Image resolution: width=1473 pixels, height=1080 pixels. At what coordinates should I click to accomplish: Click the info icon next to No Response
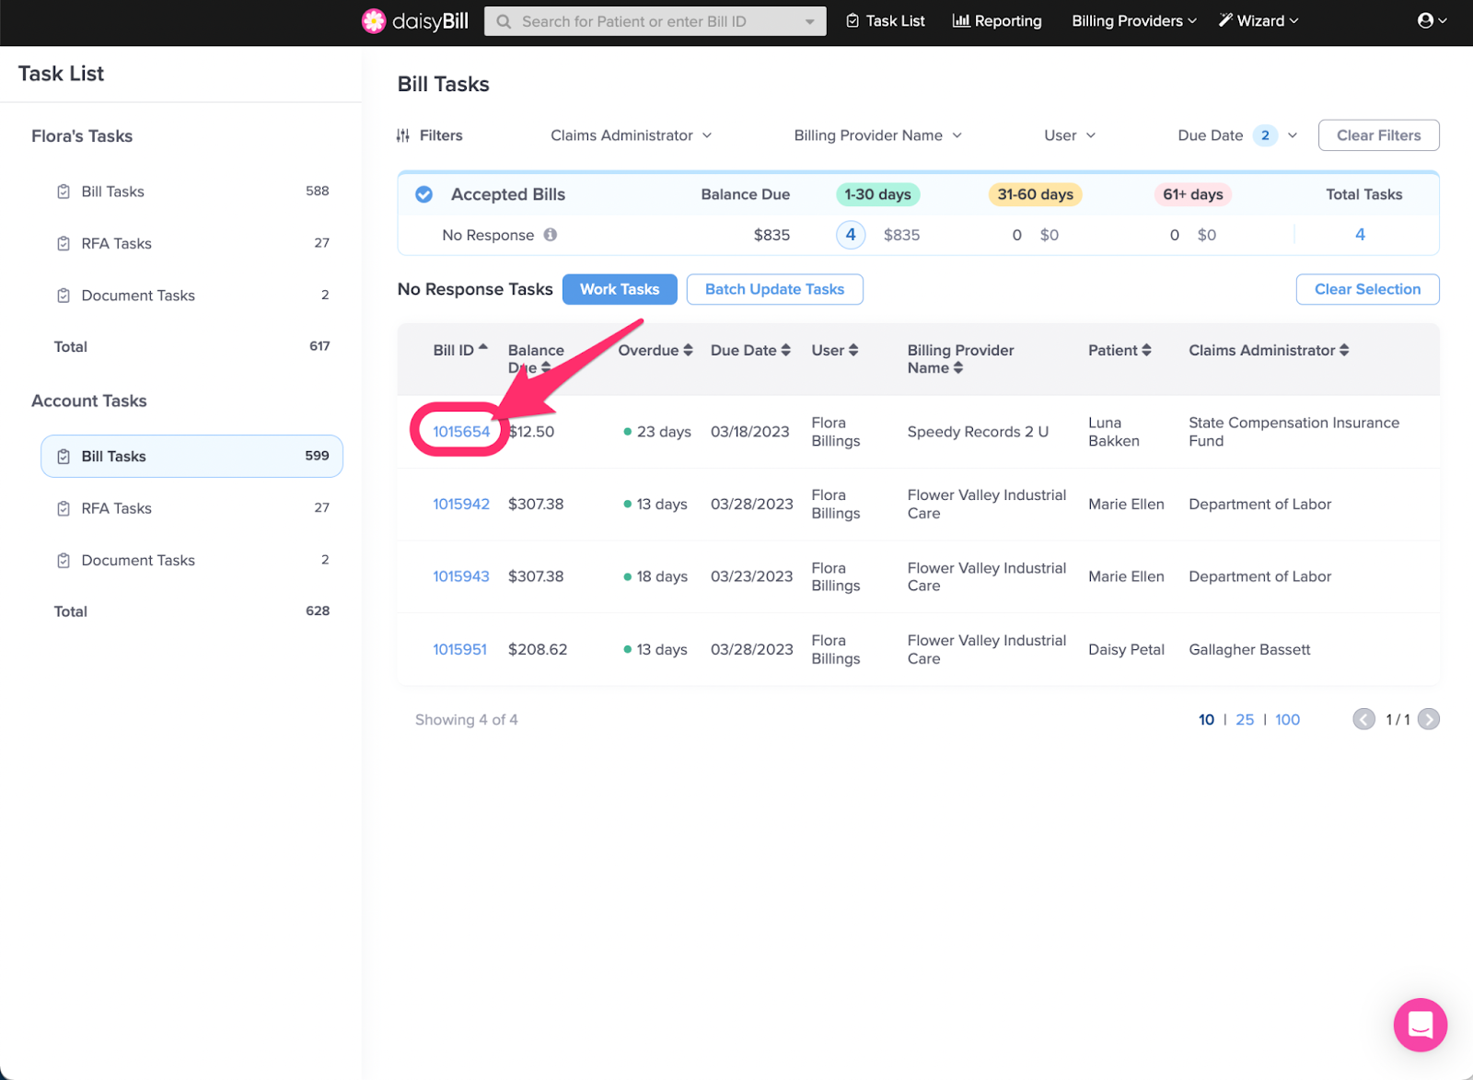pos(550,235)
